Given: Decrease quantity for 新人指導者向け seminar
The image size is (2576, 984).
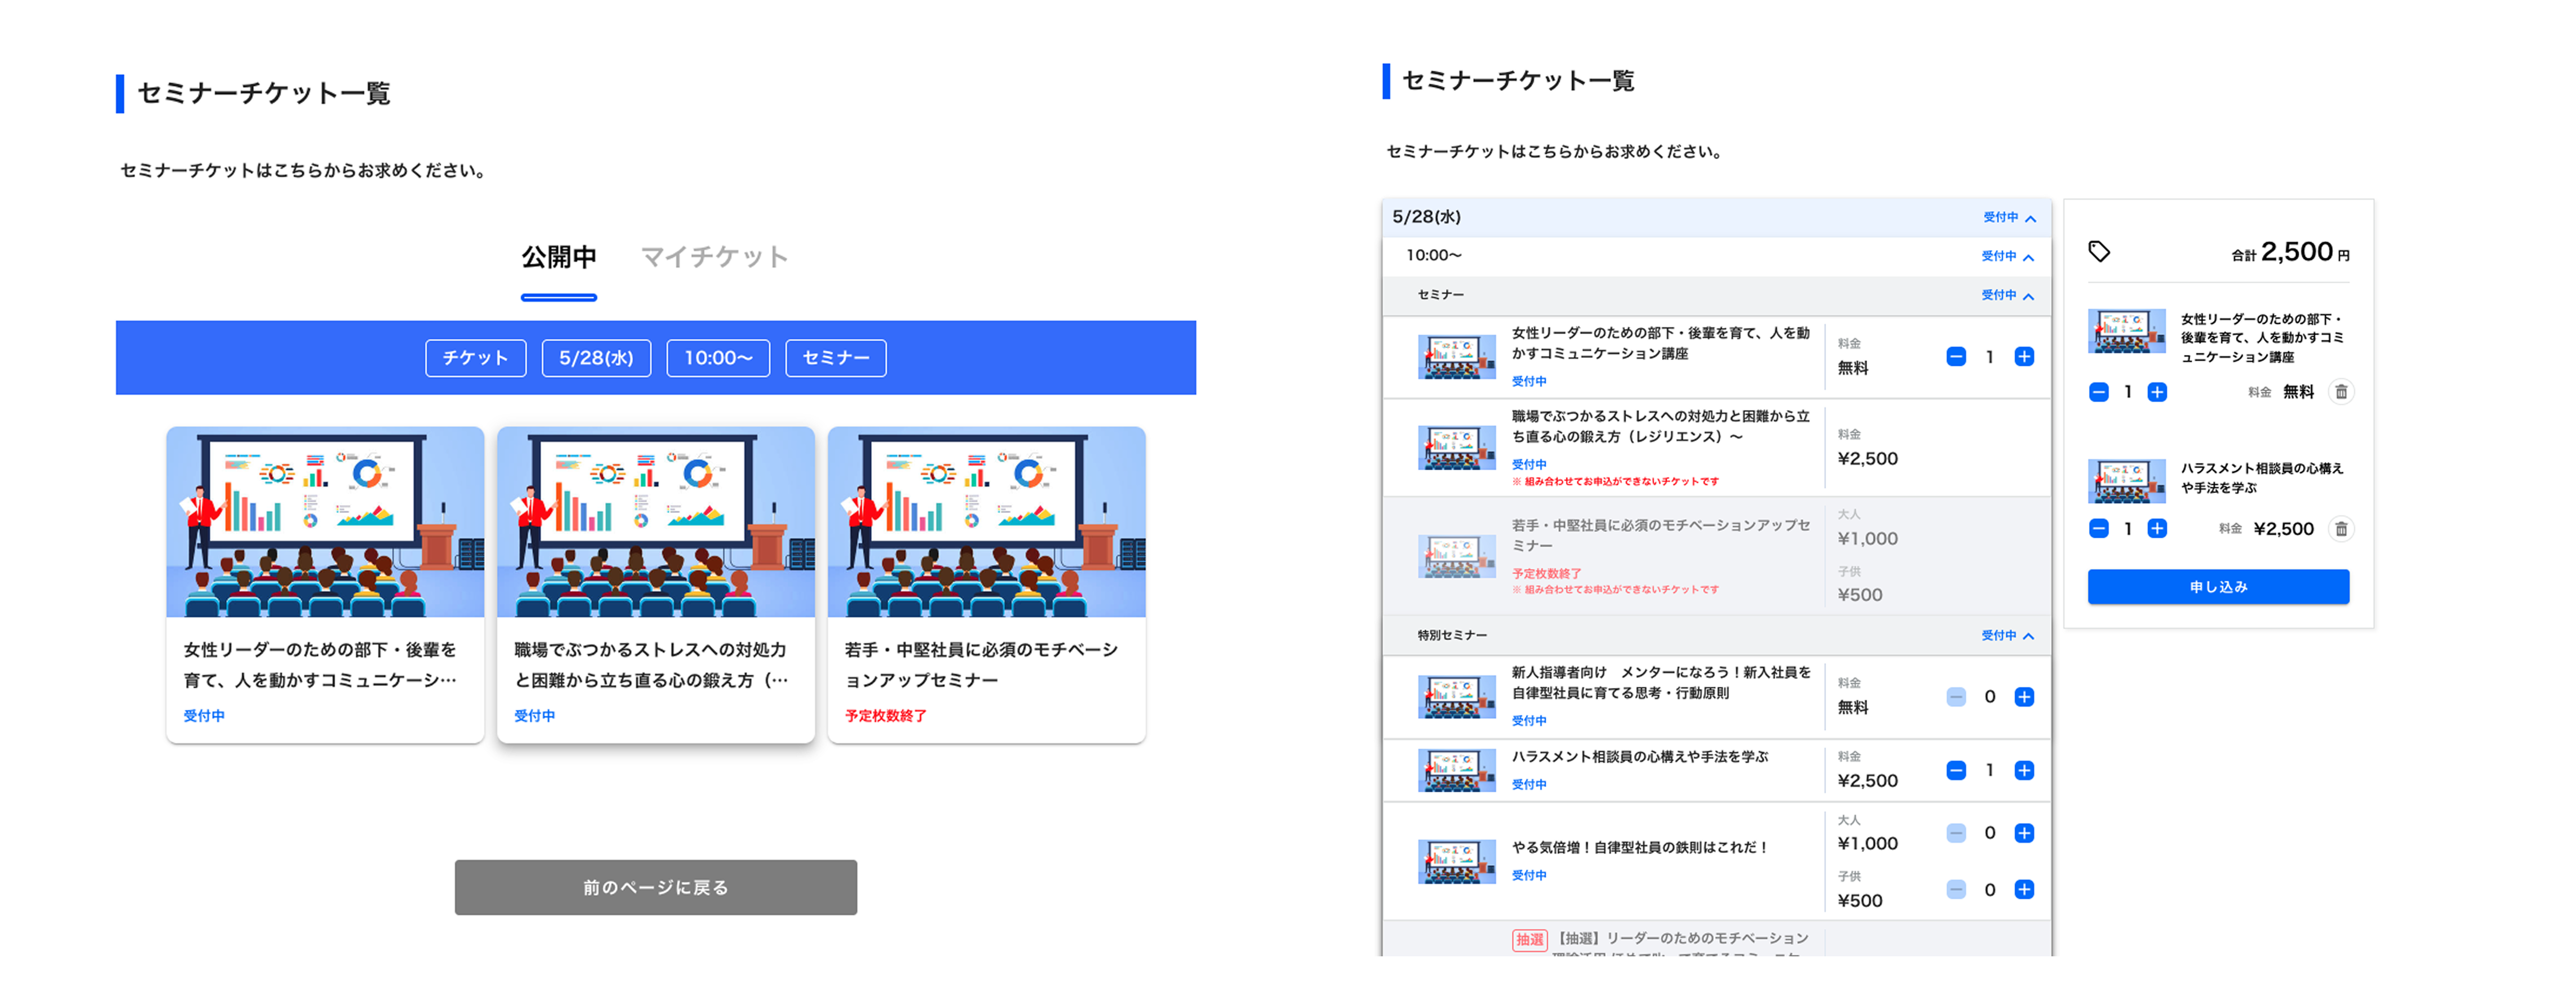Looking at the screenshot, I should (1956, 697).
